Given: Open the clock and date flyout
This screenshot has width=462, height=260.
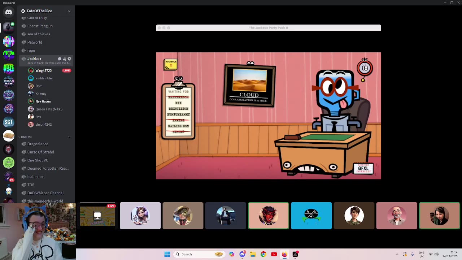Looking at the screenshot, I should [x=449, y=254].
